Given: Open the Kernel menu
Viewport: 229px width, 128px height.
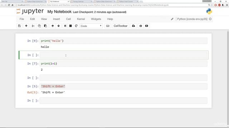Looking at the screenshot, I should point(81,19).
